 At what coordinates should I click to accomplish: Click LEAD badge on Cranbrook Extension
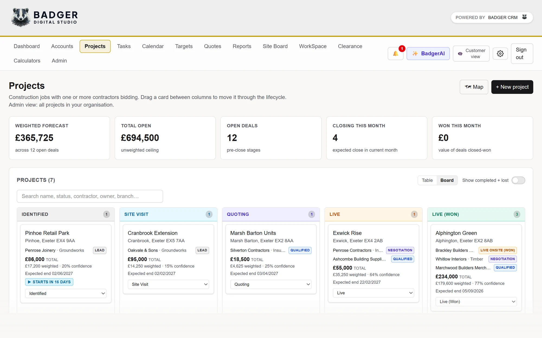[x=202, y=250]
